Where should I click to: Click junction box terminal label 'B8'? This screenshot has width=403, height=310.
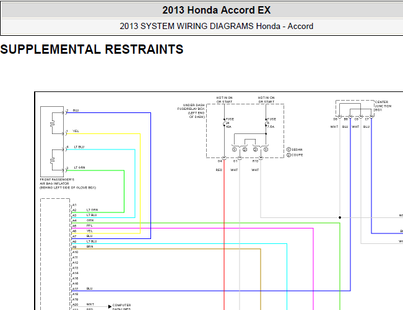coord(345,119)
